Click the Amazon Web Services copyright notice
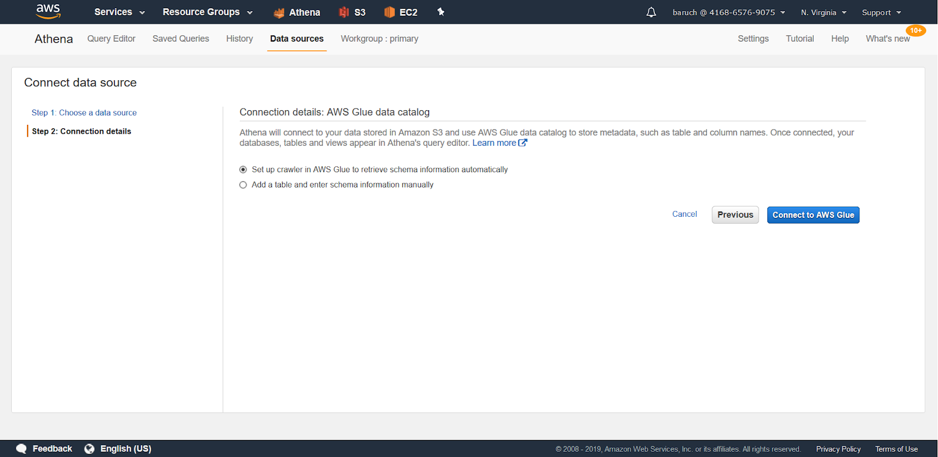The image size is (938, 457). [x=678, y=449]
